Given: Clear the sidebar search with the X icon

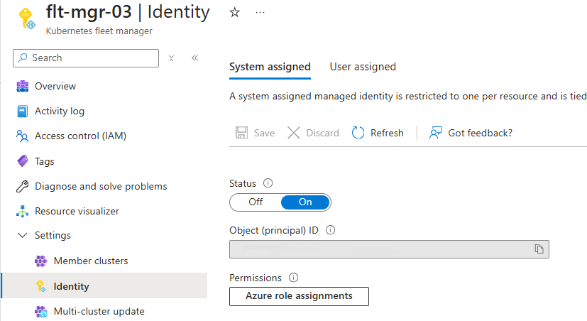Looking at the screenshot, I should pos(171,58).
